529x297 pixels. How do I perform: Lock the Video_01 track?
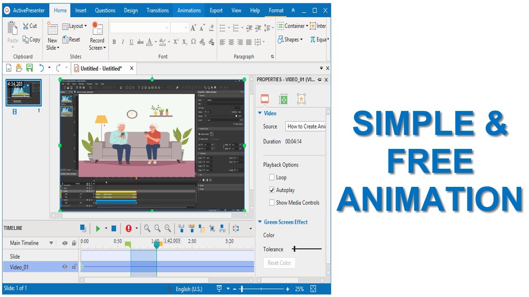[74, 267]
